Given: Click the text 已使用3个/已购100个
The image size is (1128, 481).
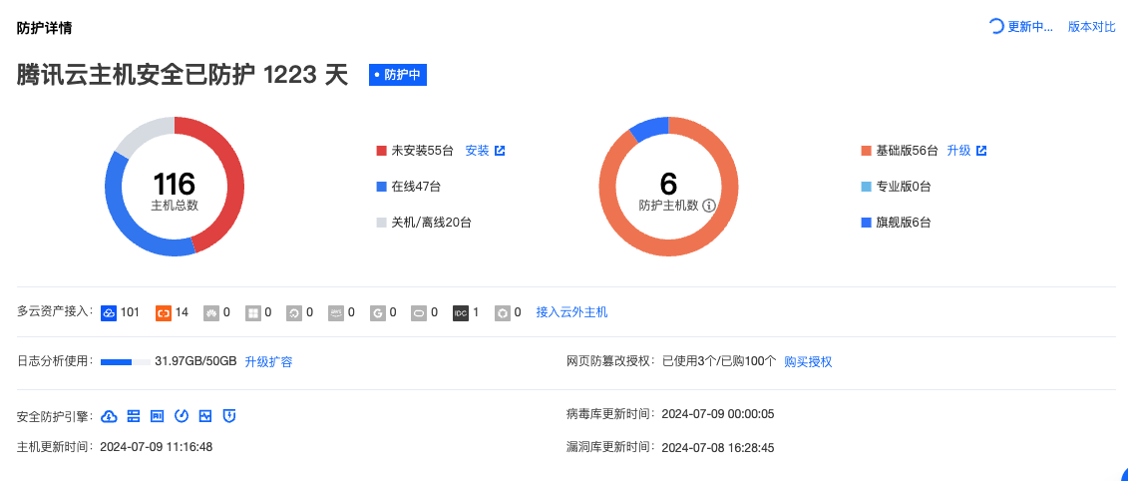Looking at the screenshot, I should pyautogui.click(x=719, y=361).
